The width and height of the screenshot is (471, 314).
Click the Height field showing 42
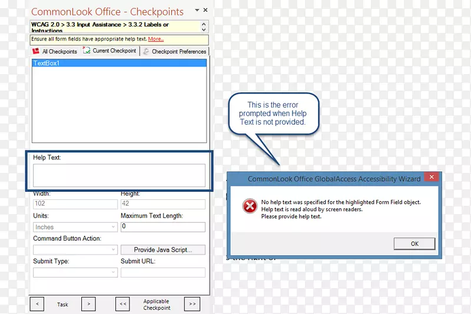(x=163, y=203)
